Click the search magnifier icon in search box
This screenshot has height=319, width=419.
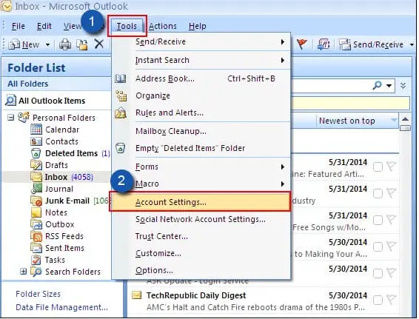[377, 85]
